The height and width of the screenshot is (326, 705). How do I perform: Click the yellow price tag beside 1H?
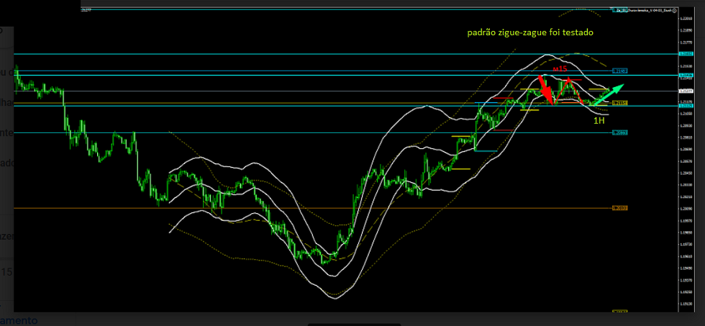[619, 103]
